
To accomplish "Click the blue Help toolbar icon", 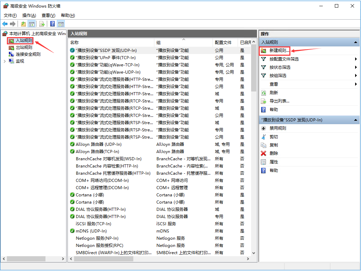I will point(52,24).
